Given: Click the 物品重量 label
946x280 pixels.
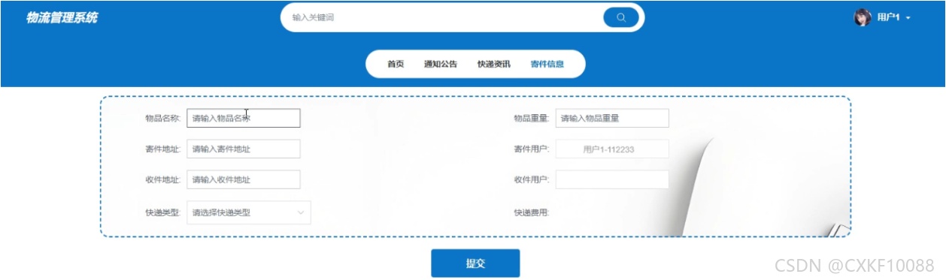Looking at the screenshot, I should (x=532, y=118).
